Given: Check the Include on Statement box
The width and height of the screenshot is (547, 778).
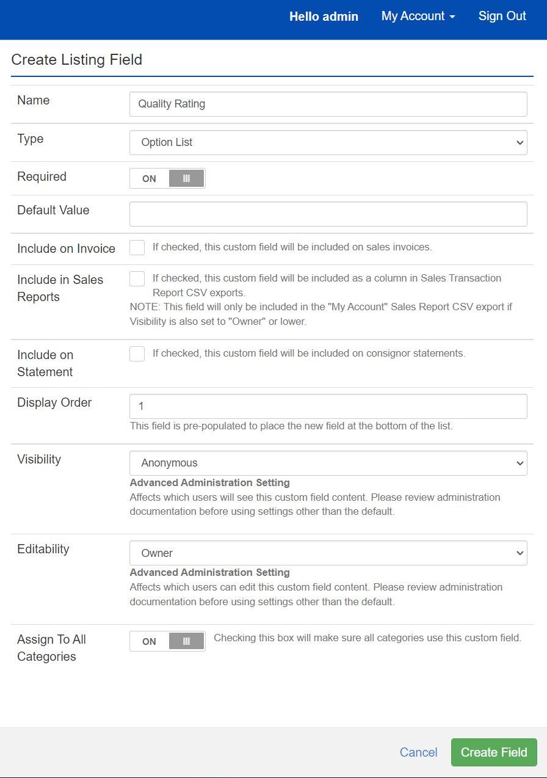Looking at the screenshot, I should tap(137, 354).
